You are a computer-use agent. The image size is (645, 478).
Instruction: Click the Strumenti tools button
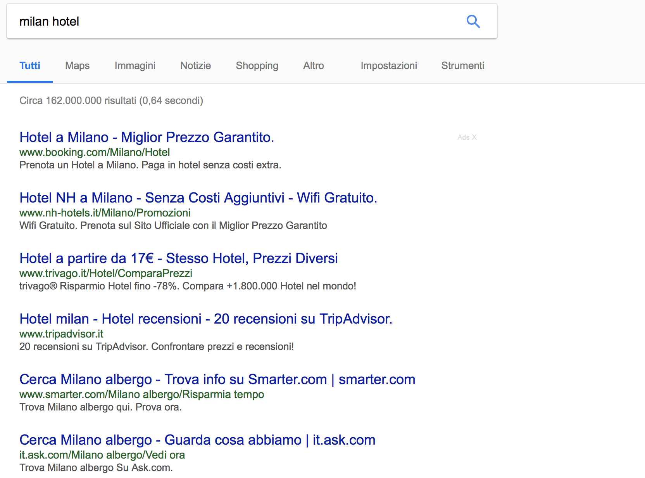point(463,66)
